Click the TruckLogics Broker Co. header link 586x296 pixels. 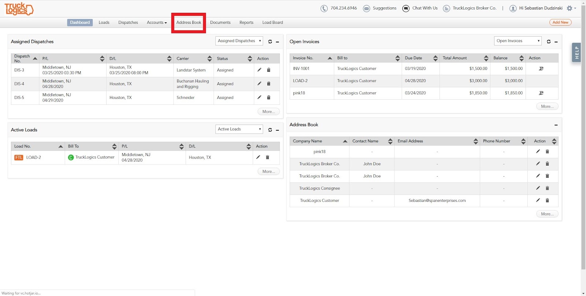[475, 8]
